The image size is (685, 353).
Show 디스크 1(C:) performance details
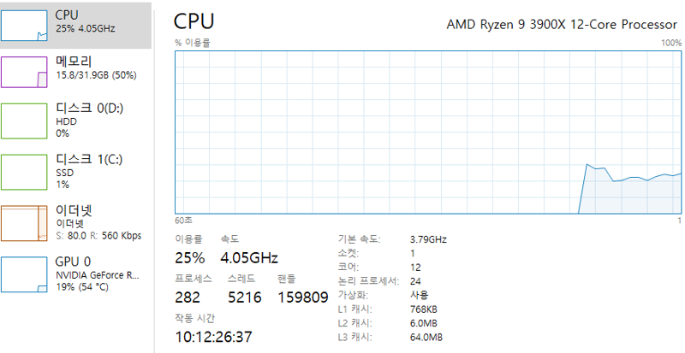[x=76, y=173]
